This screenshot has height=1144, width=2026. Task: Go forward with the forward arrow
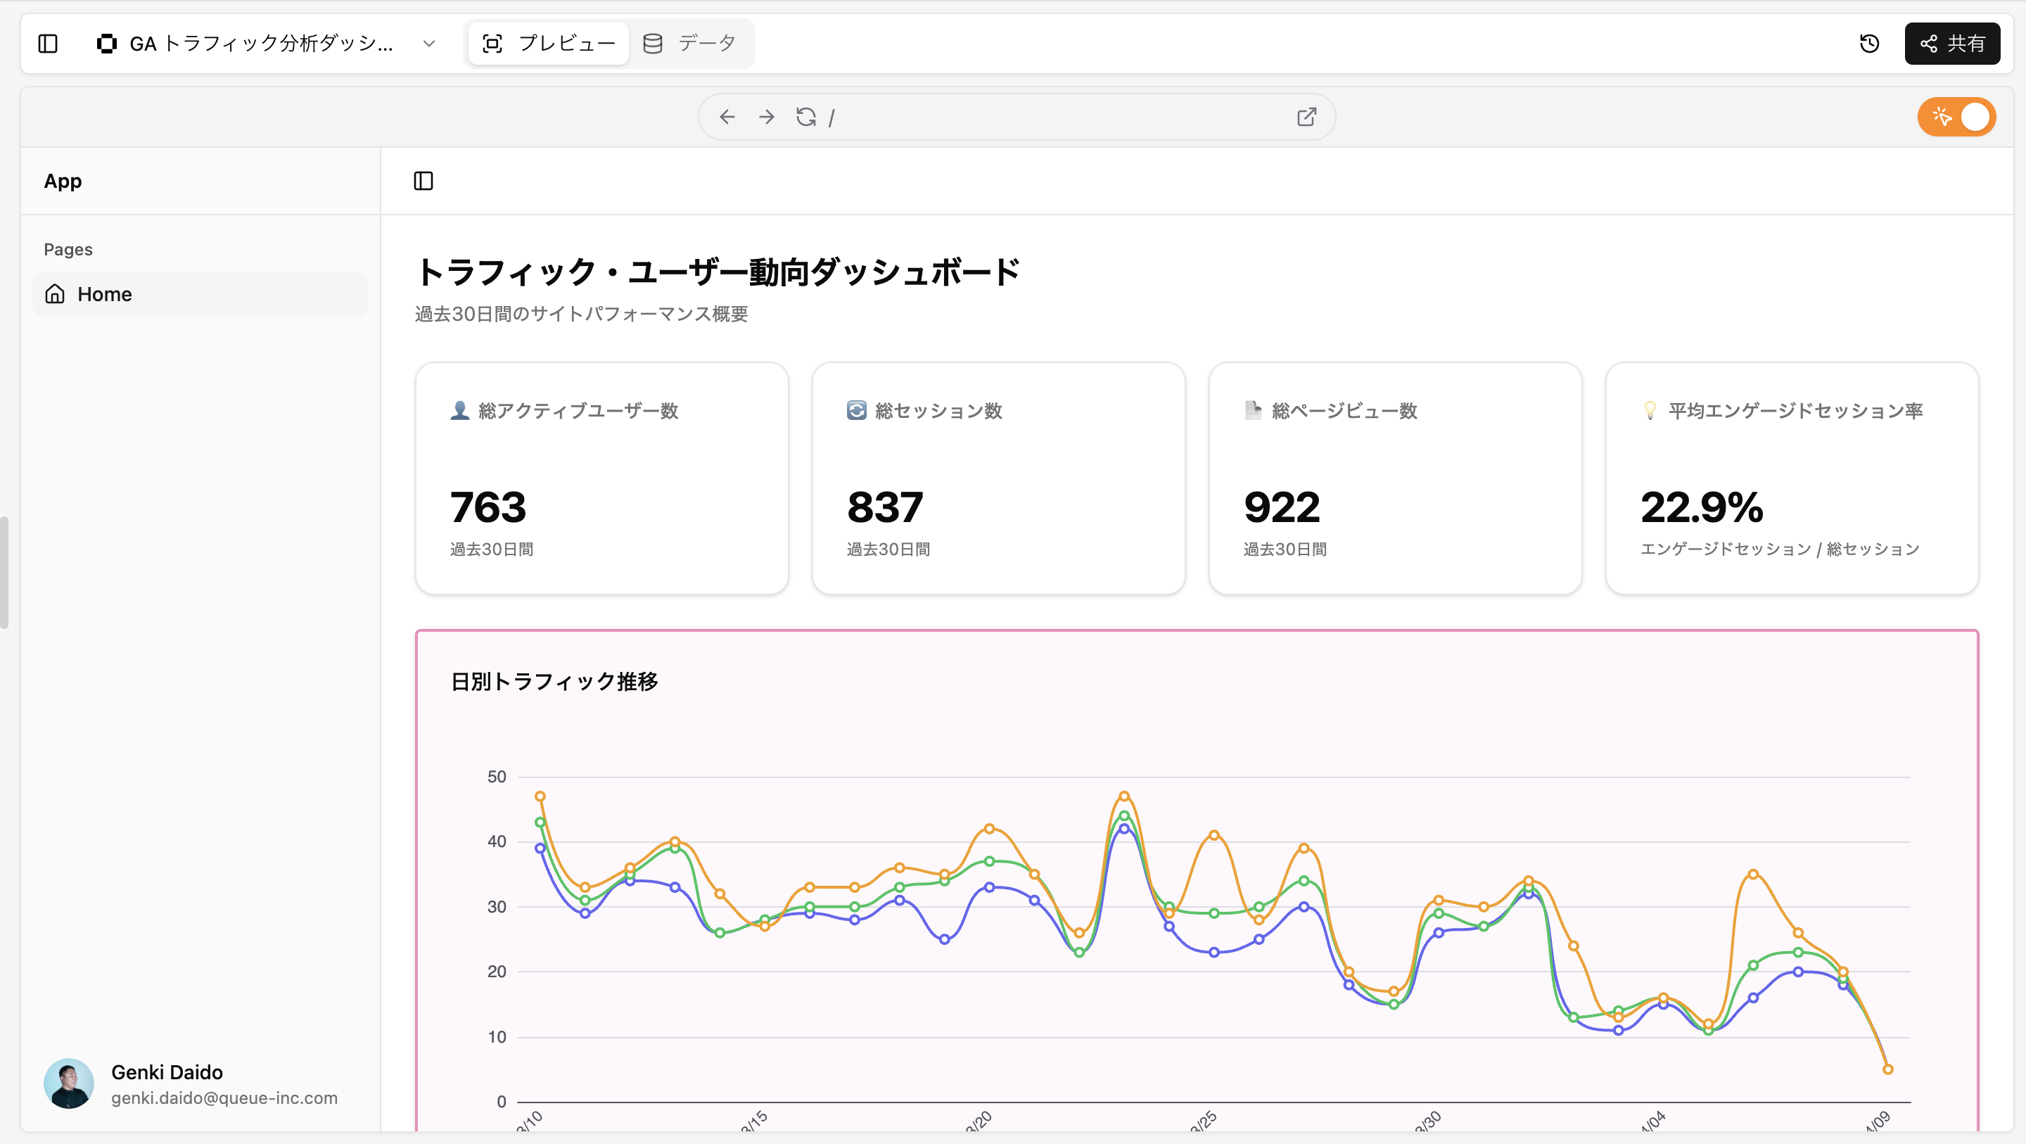pyautogui.click(x=766, y=117)
